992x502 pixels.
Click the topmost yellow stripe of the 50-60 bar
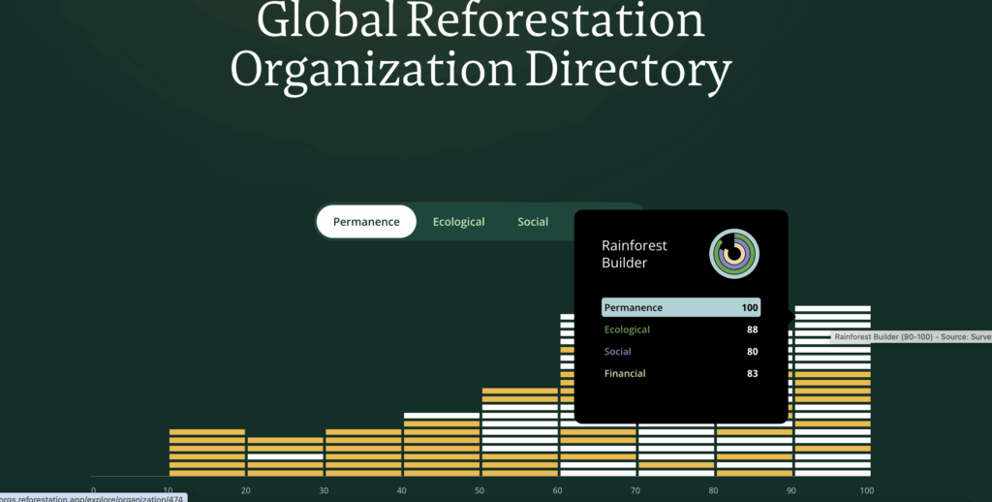pyautogui.click(x=520, y=392)
